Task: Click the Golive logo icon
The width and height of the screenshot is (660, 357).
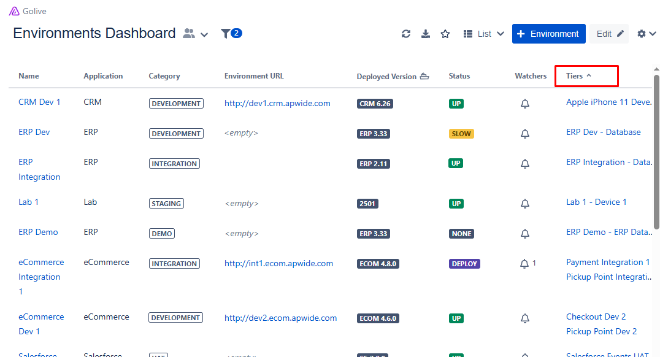Action: [14, 11]
